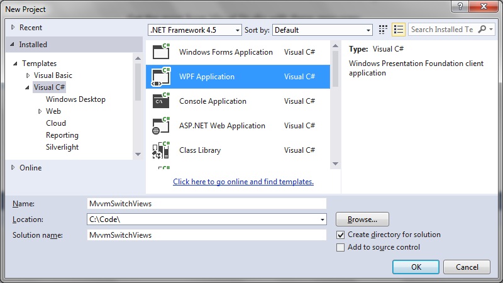Switch to small icons list view
Screen dimensions: 503x283
[x=399, y=30]
